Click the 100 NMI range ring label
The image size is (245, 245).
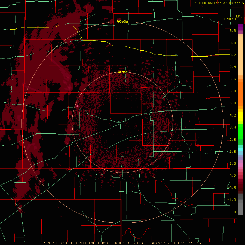point(122,22)
